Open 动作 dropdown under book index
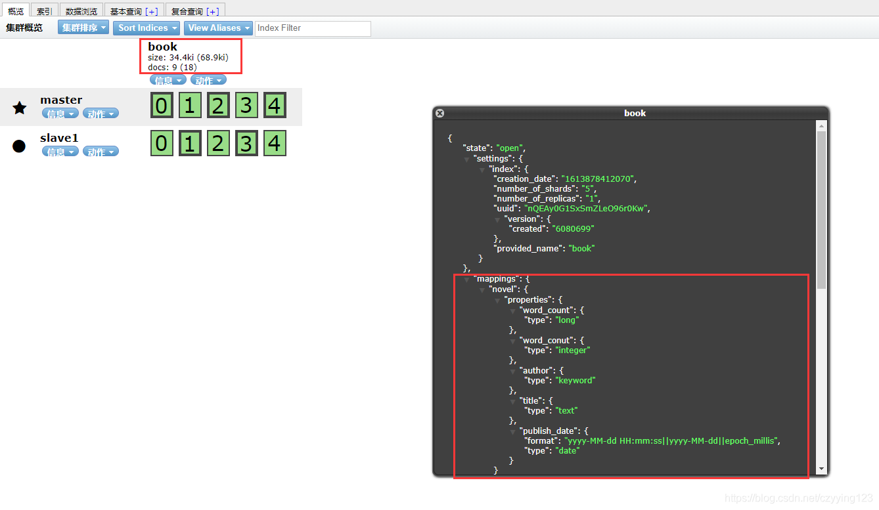This screenshot has width=879, height=510. coord(208,80)
